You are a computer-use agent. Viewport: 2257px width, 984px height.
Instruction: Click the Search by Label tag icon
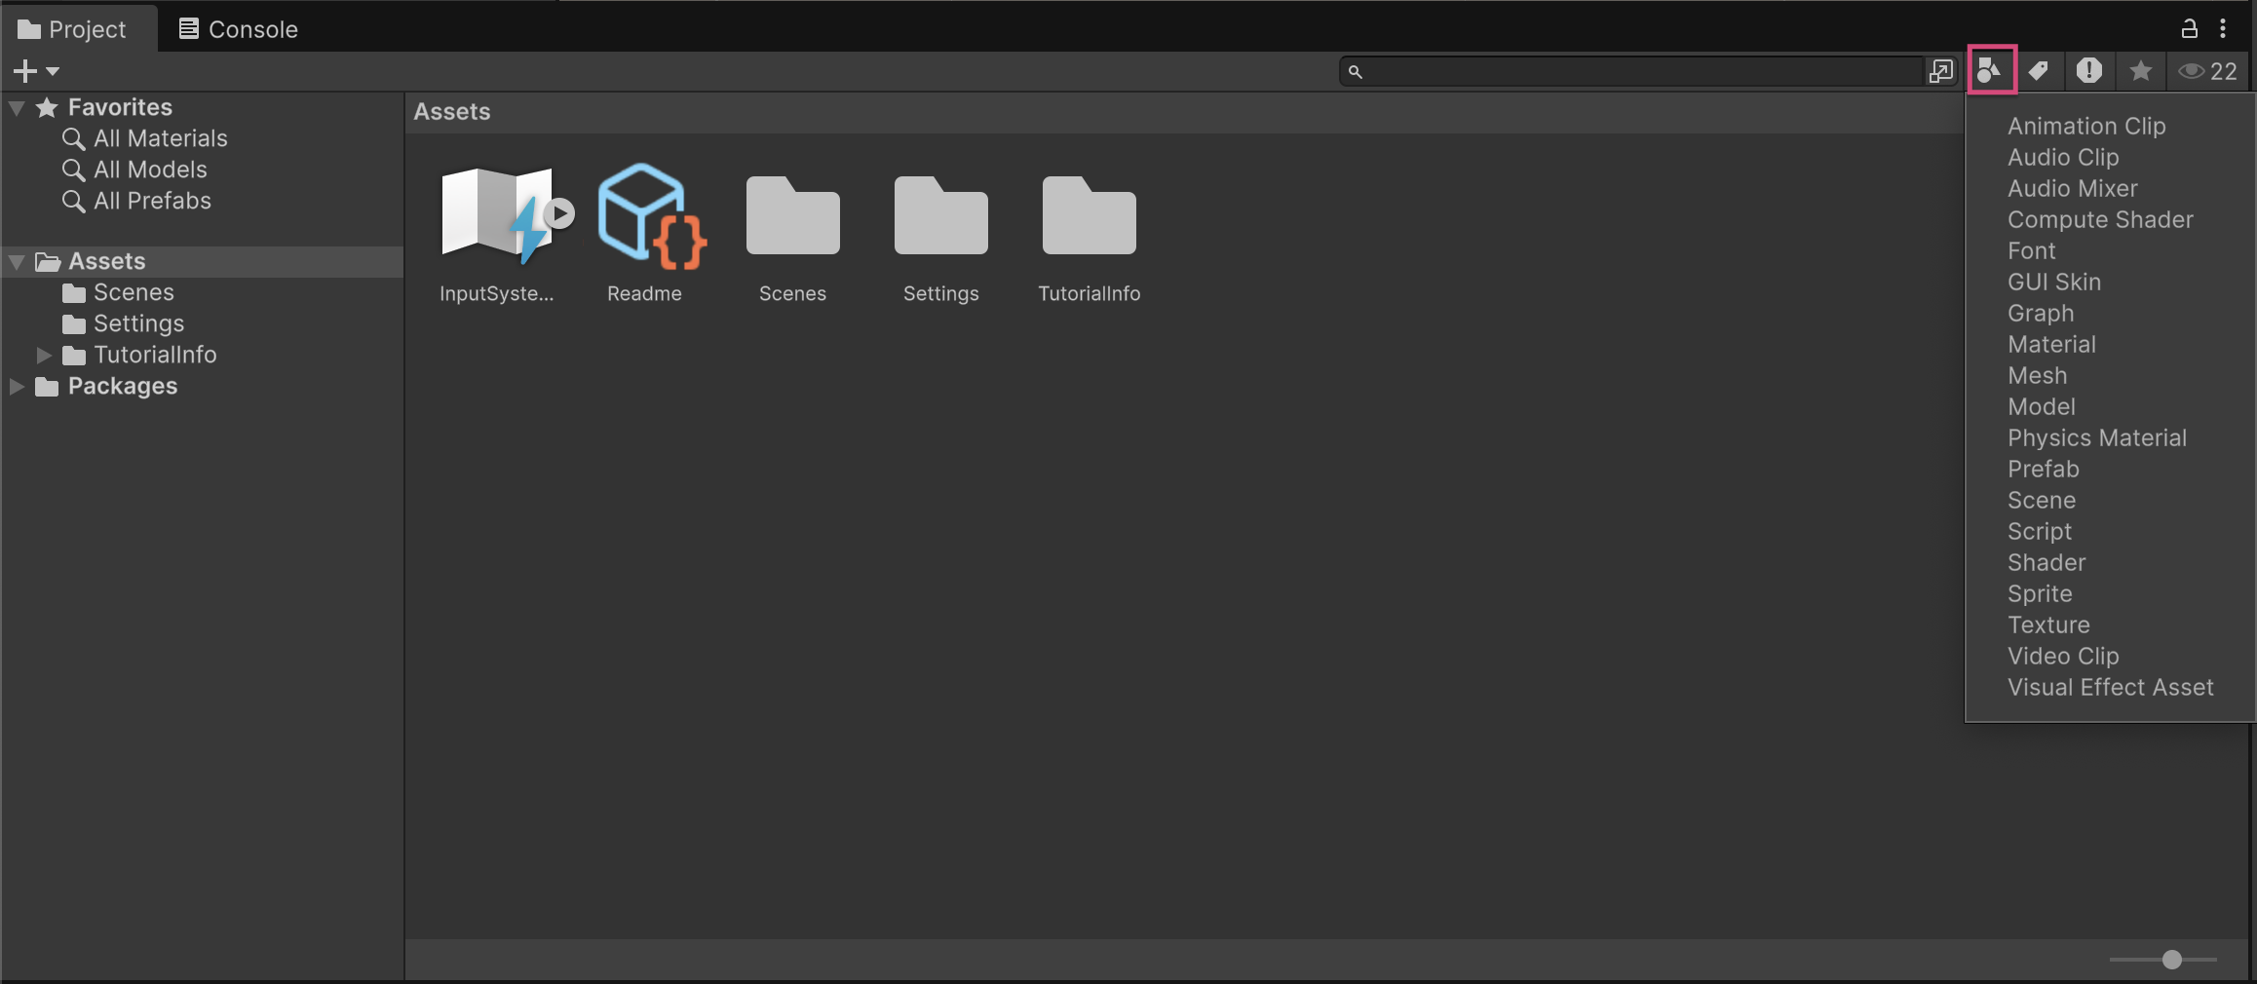pos(2038,70)
